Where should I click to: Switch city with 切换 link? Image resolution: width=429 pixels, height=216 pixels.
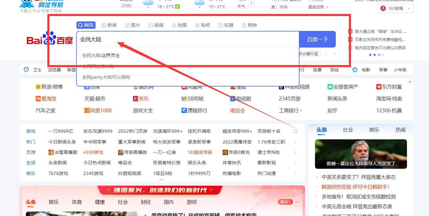pos(126,6)
